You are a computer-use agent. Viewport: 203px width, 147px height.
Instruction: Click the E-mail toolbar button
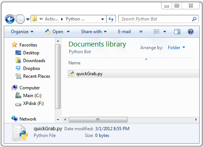click(124, 32)
